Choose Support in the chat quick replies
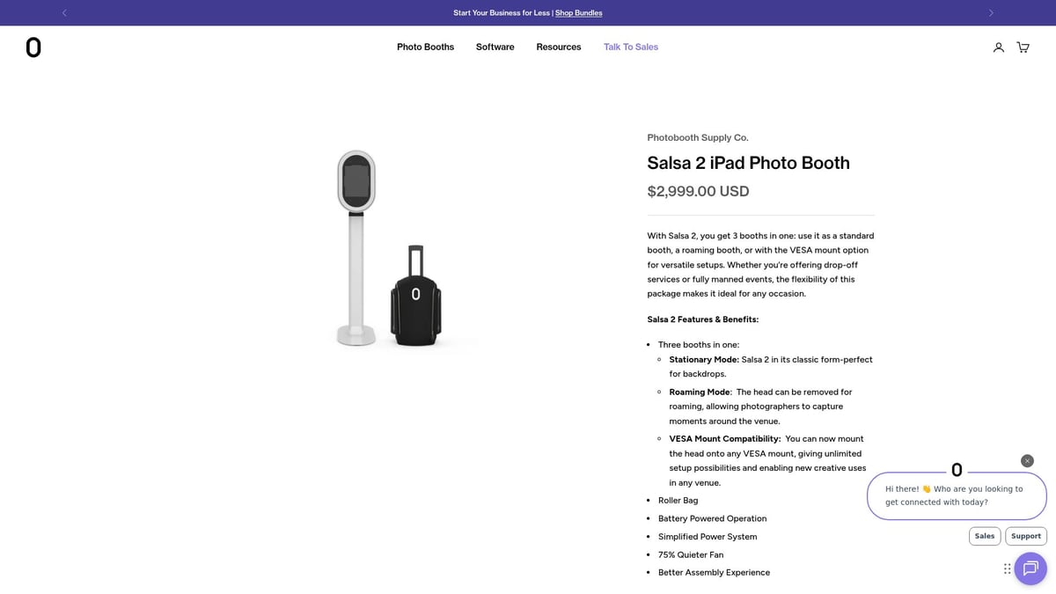 point(1025,536)
